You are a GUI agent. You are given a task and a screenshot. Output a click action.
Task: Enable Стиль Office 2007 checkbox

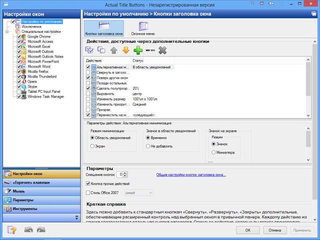point(88,193)
